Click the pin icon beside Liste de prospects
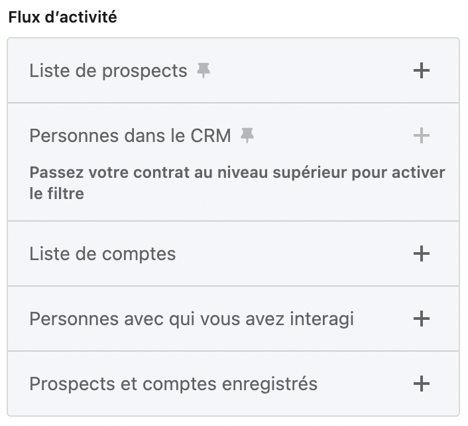Screen dimensions: 468x426 click(204, 70)
